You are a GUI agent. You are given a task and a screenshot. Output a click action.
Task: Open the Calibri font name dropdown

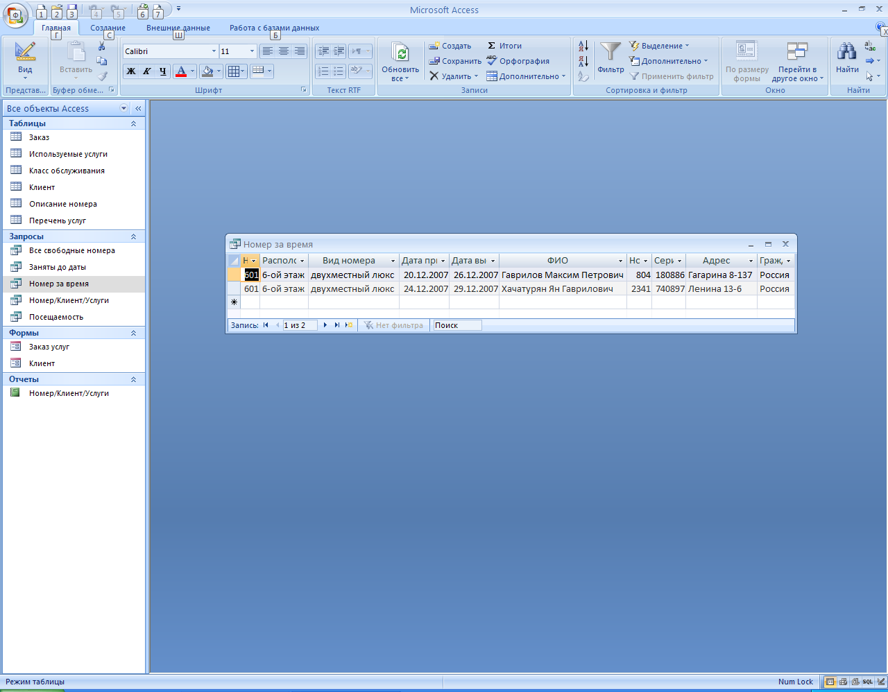click(x=214, y=51)
